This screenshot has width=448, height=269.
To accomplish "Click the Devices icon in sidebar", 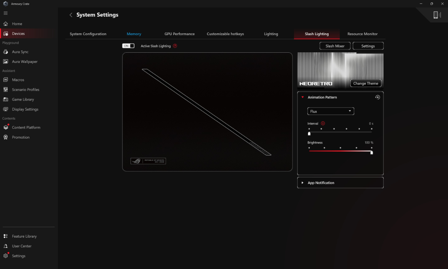I will click(x=6, y=34).
